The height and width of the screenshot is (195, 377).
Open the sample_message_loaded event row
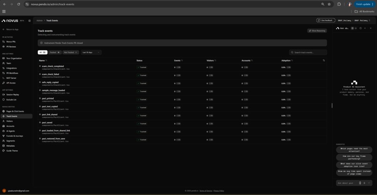coord(182,91)
